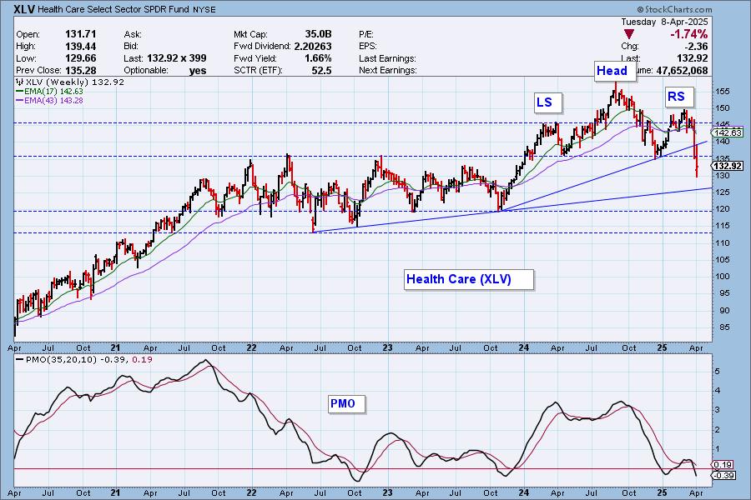Click the PMO(35,20,10) indicator legend
Image resolution: width=751 pixels, height=500 pixels.
pos(84,359)
